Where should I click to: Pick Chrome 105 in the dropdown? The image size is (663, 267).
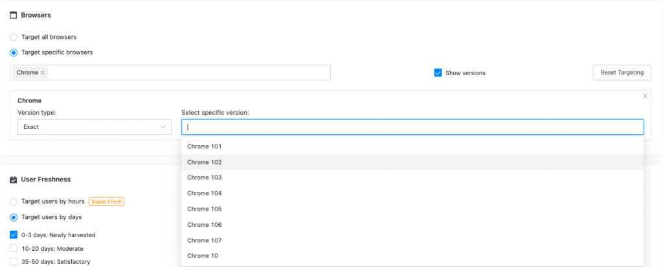coord(204,209)
